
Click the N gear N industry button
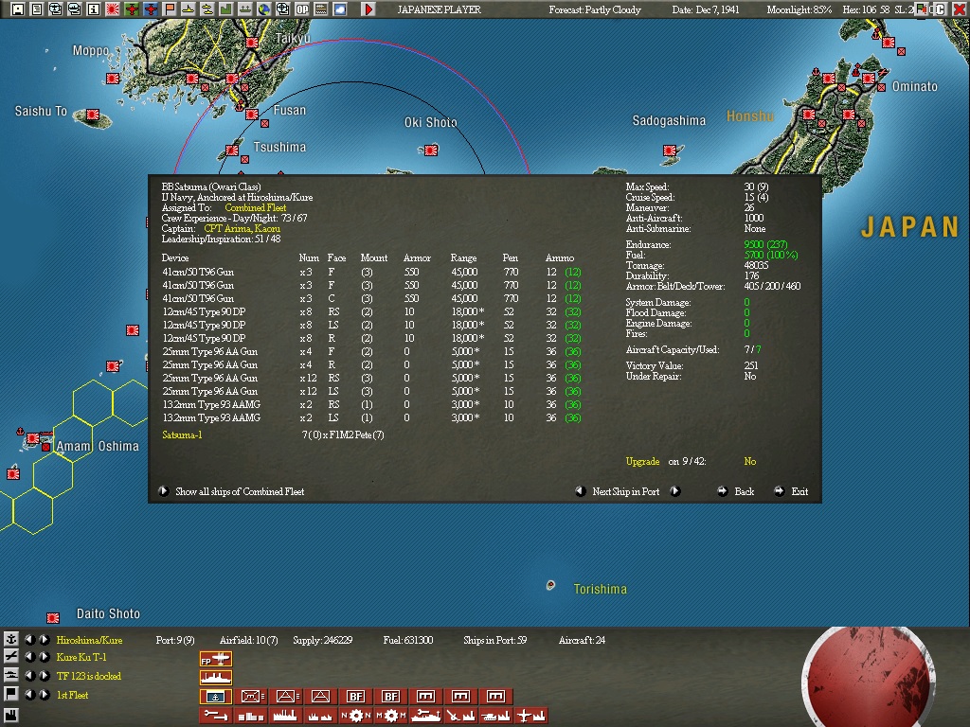coord(356,716)
